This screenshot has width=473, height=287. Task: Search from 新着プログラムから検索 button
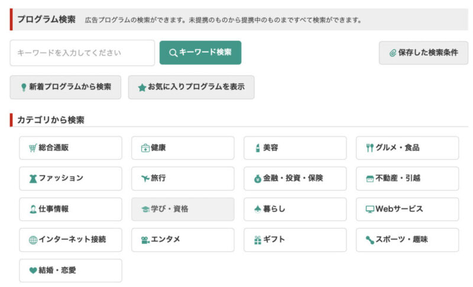tap(66, 87)
